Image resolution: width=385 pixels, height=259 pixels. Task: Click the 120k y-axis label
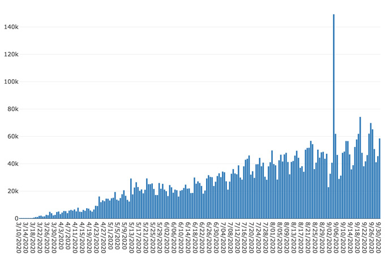[x=11, y=54]
